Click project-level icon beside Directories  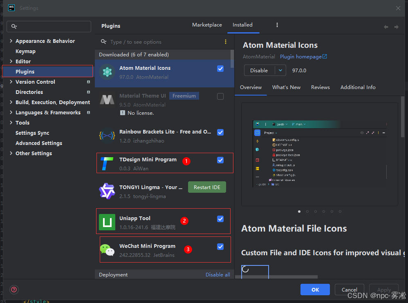tap(88, 92)
